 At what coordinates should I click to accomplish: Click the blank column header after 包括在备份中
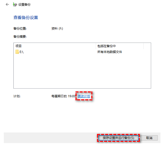pos(147,46)
